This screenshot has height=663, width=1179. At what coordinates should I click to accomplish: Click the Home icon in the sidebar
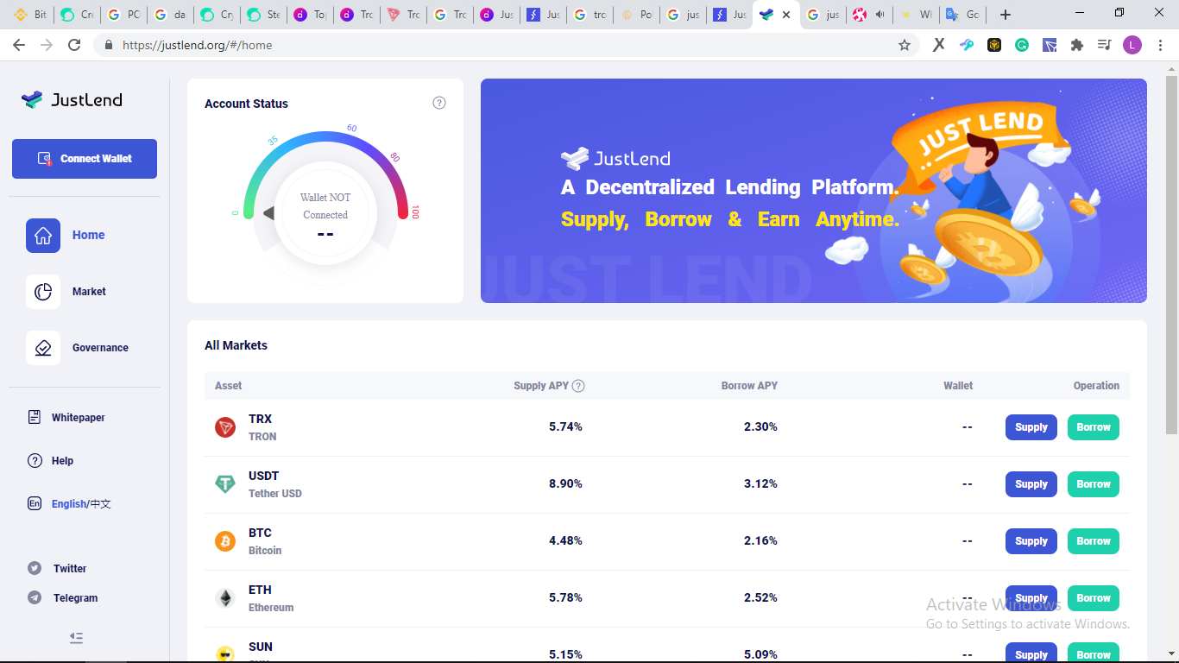point(43,236)
